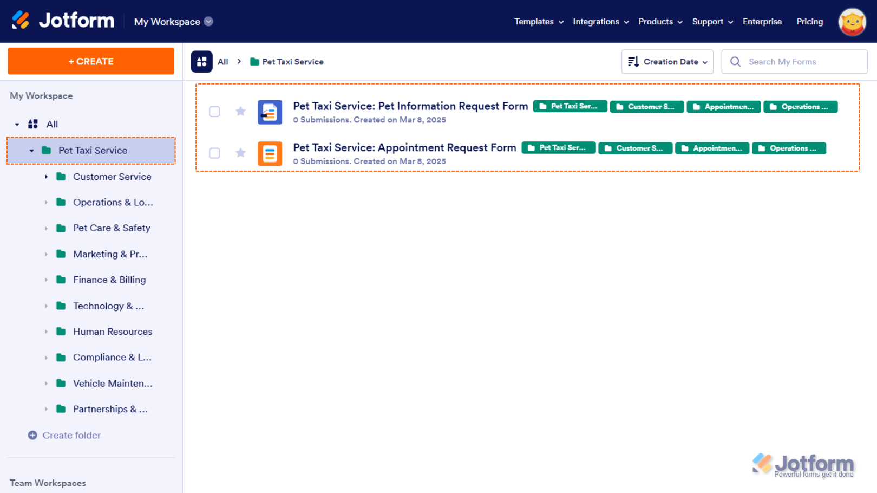Expand the Vehicle Mainten... folder arrow
This screenshot has height=493, width=877.
(46, 384)
